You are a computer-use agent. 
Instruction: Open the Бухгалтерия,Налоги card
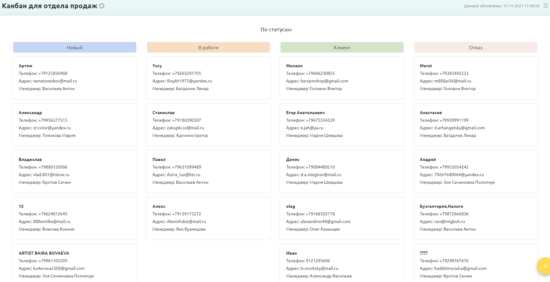[476, 218]
